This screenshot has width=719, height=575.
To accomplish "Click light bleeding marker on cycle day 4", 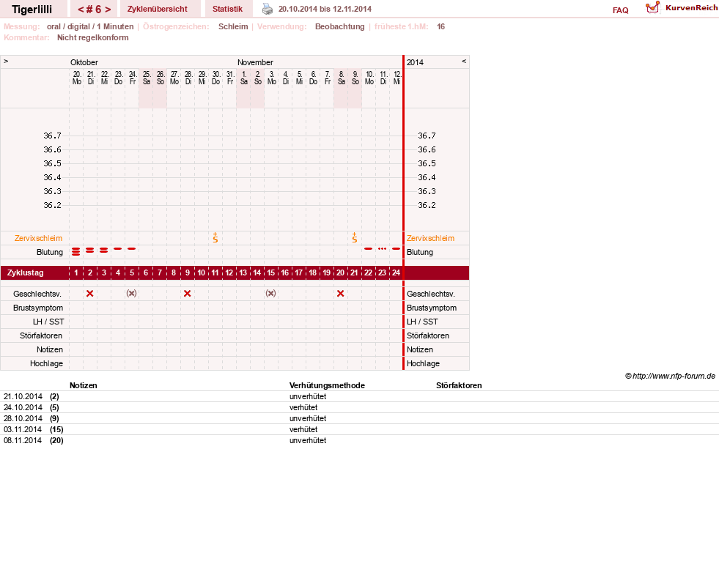I will pos(118,249).
